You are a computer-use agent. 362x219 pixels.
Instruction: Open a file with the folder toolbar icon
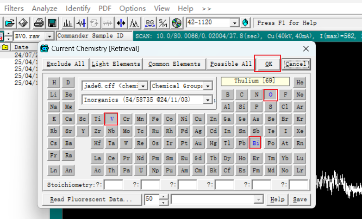pyautogui.click(x=10, y=23)
